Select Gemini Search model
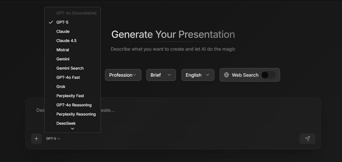Viewport: 342px width, 162px height. [73, 68]
